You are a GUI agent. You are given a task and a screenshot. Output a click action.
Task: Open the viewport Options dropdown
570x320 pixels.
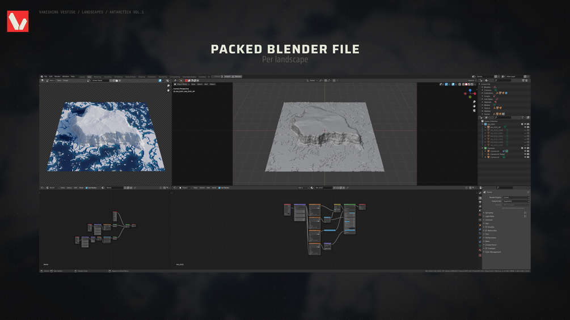[472, 80]
